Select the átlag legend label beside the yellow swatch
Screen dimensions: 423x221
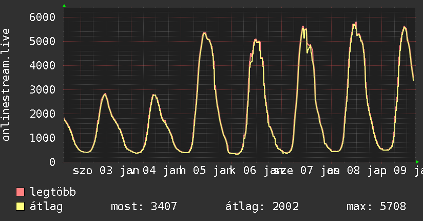(x=46, y=207)
